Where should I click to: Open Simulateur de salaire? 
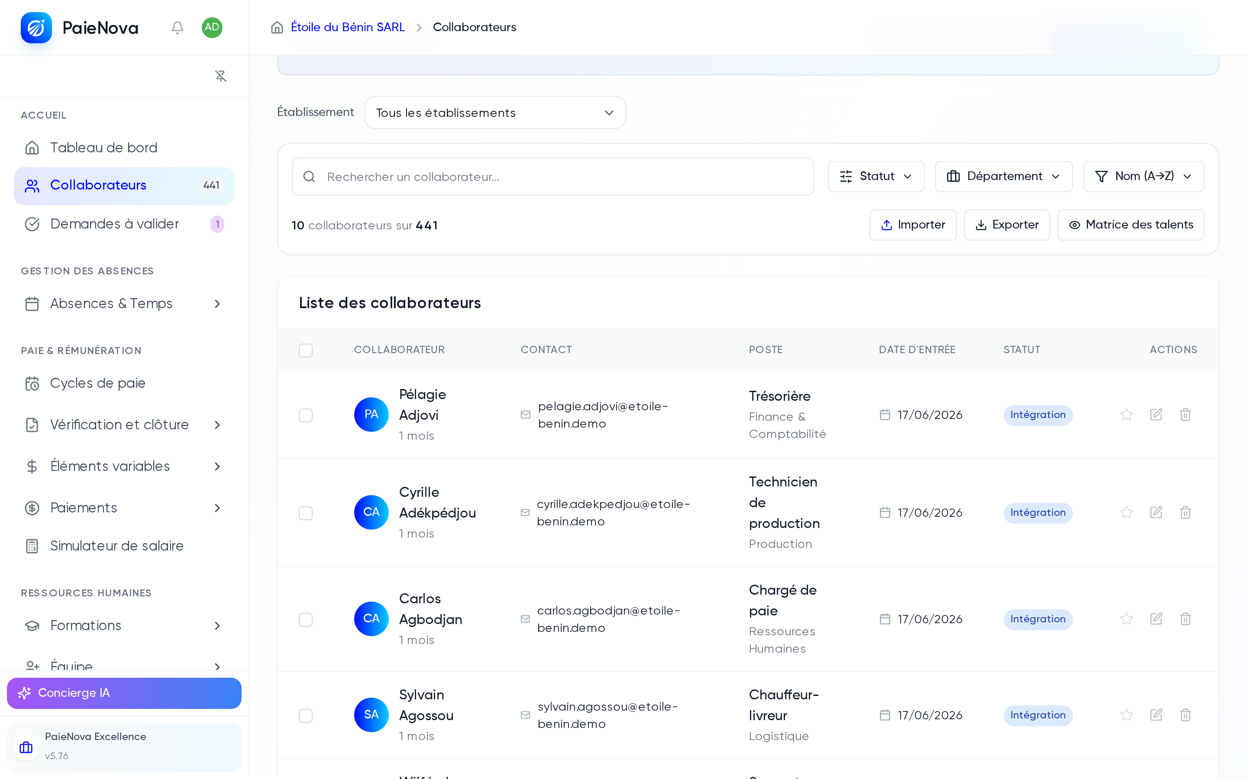tap(124, 546)
